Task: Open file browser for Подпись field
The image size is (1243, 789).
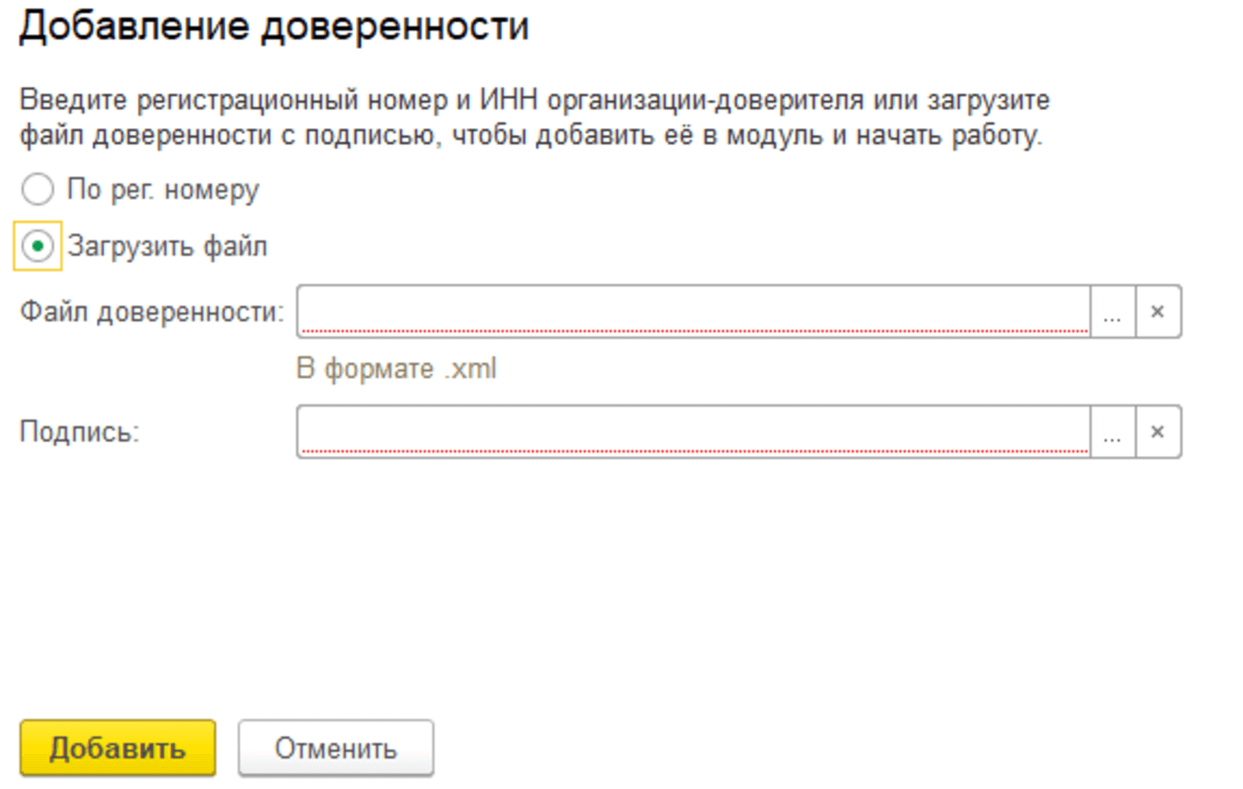Action: point(1112,432)
